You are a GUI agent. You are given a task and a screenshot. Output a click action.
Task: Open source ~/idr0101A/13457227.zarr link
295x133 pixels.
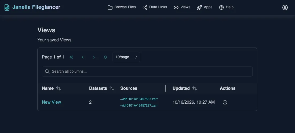[x=139, y=105]
